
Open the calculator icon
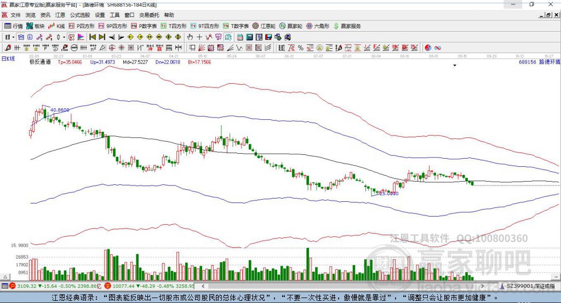[x=249, y=37]
